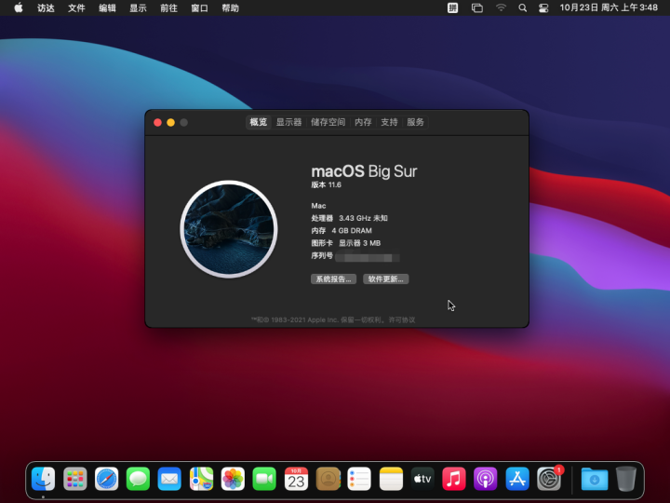Switch to 储存空间 tab

328,122
